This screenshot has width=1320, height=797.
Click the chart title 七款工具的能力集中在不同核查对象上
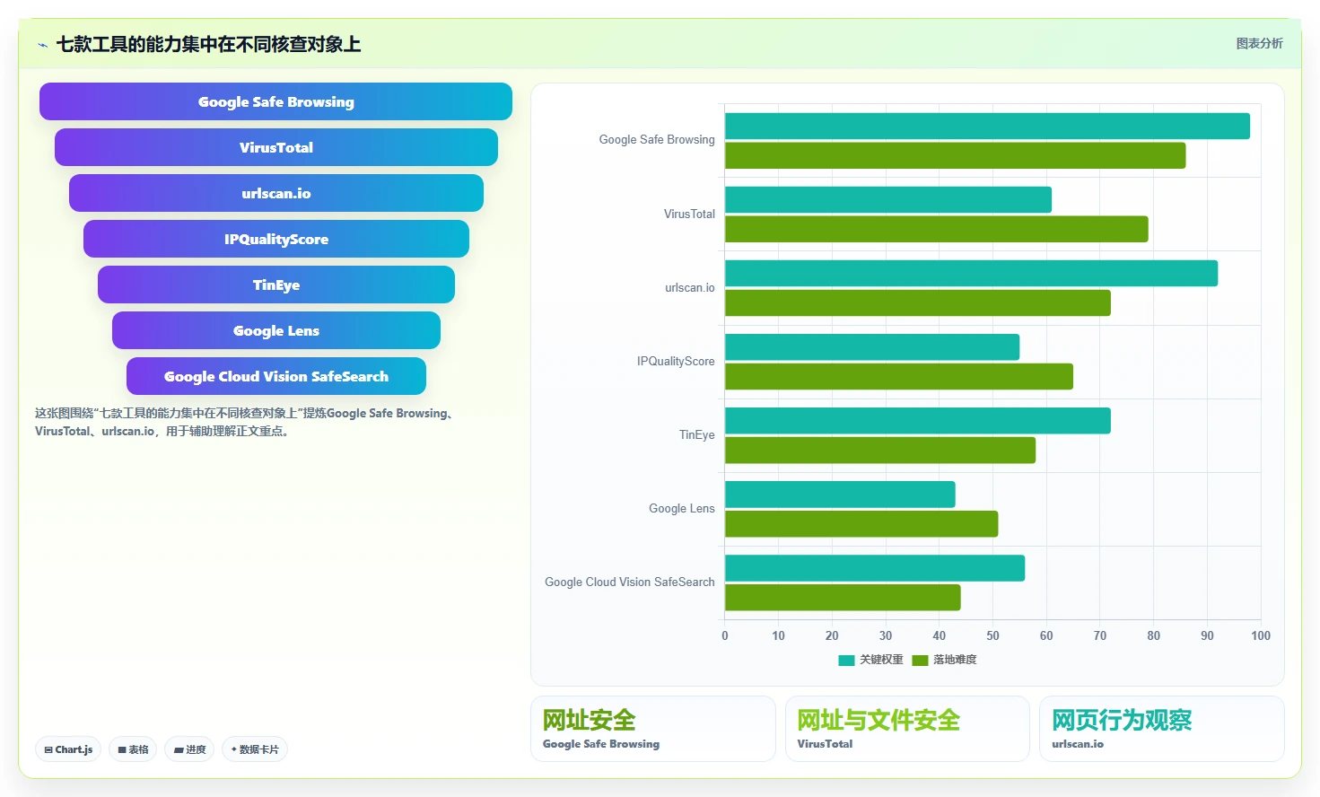208,44
